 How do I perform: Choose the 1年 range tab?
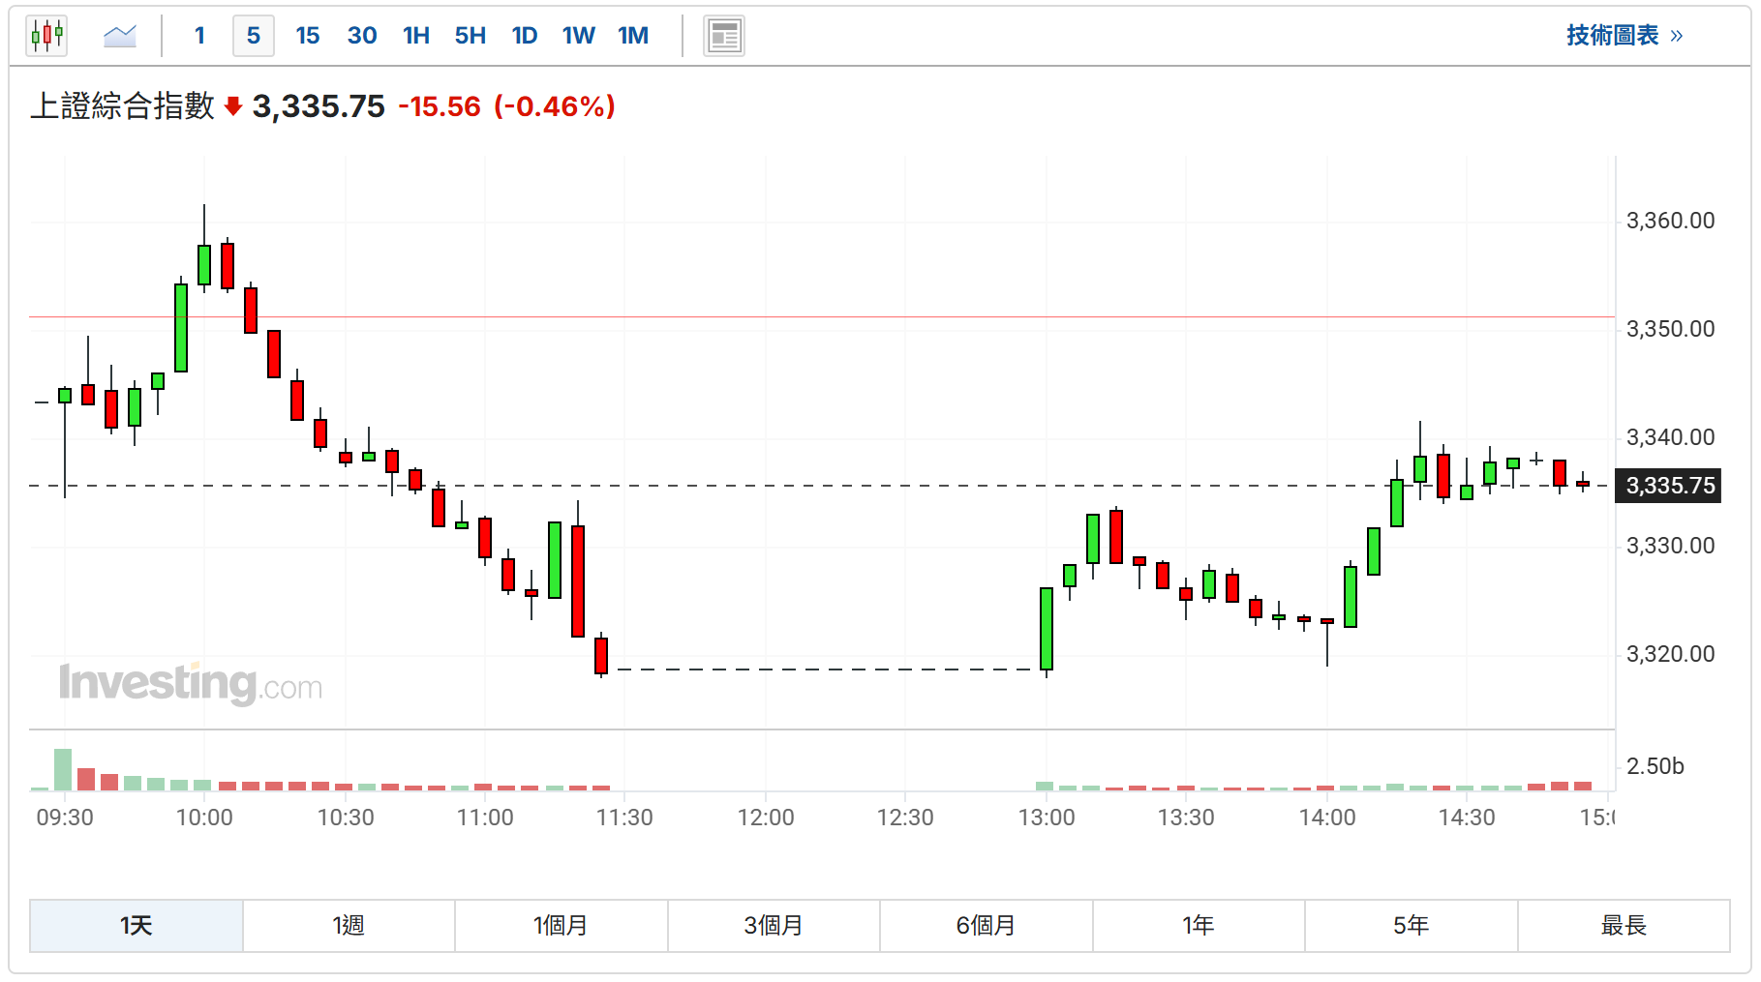(x=1199, y=926)
